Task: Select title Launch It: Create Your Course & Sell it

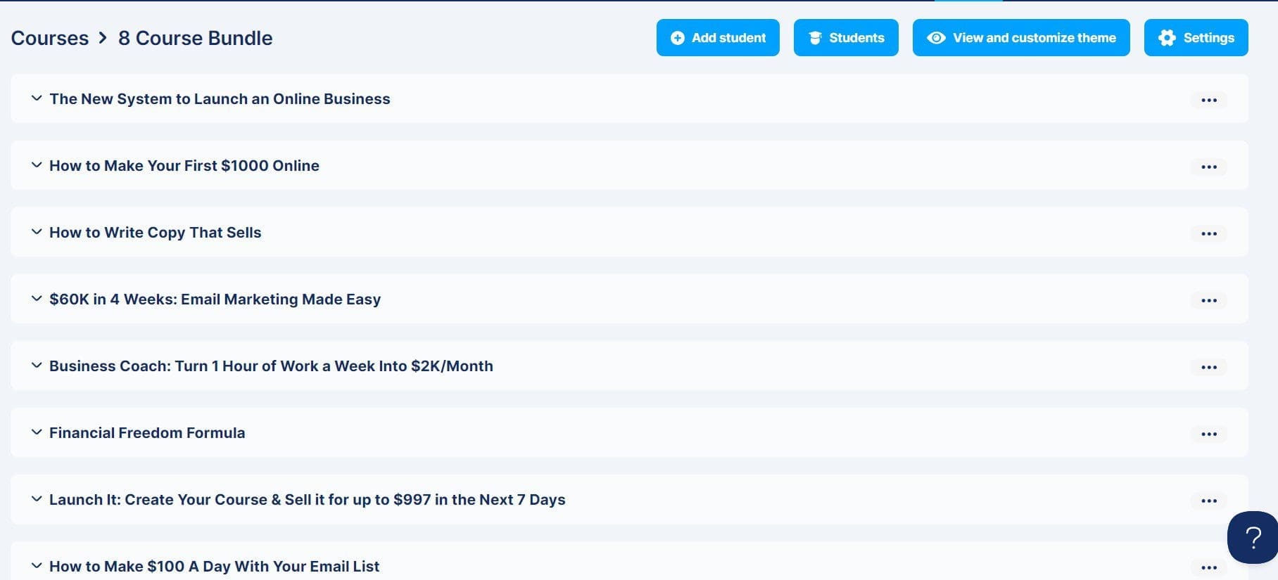Action: point(308,500)
